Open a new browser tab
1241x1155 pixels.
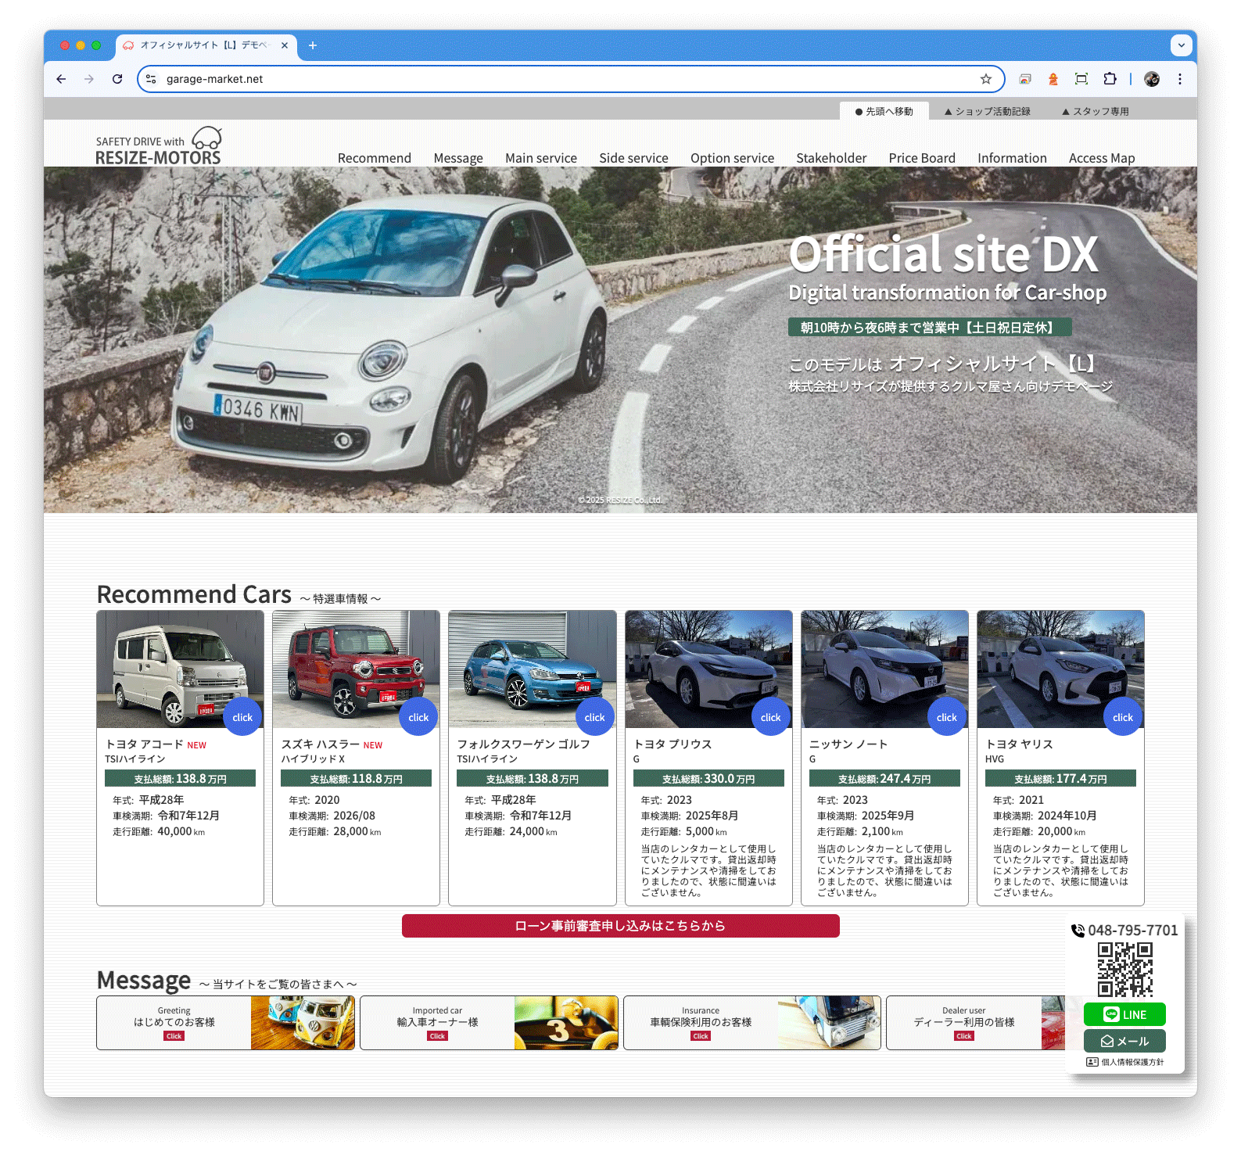[x=313, y=45]
